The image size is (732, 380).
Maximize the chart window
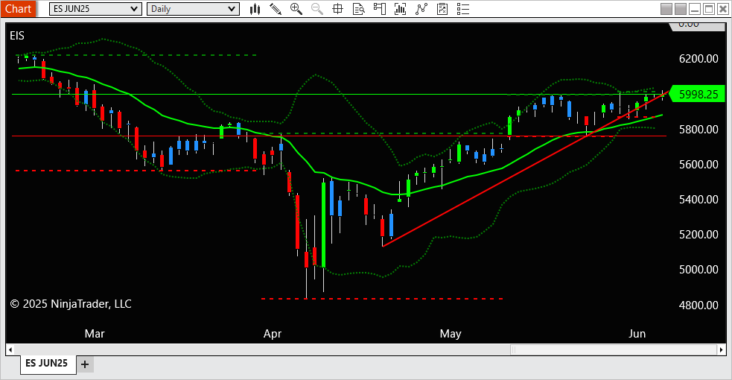coord(709,9)
